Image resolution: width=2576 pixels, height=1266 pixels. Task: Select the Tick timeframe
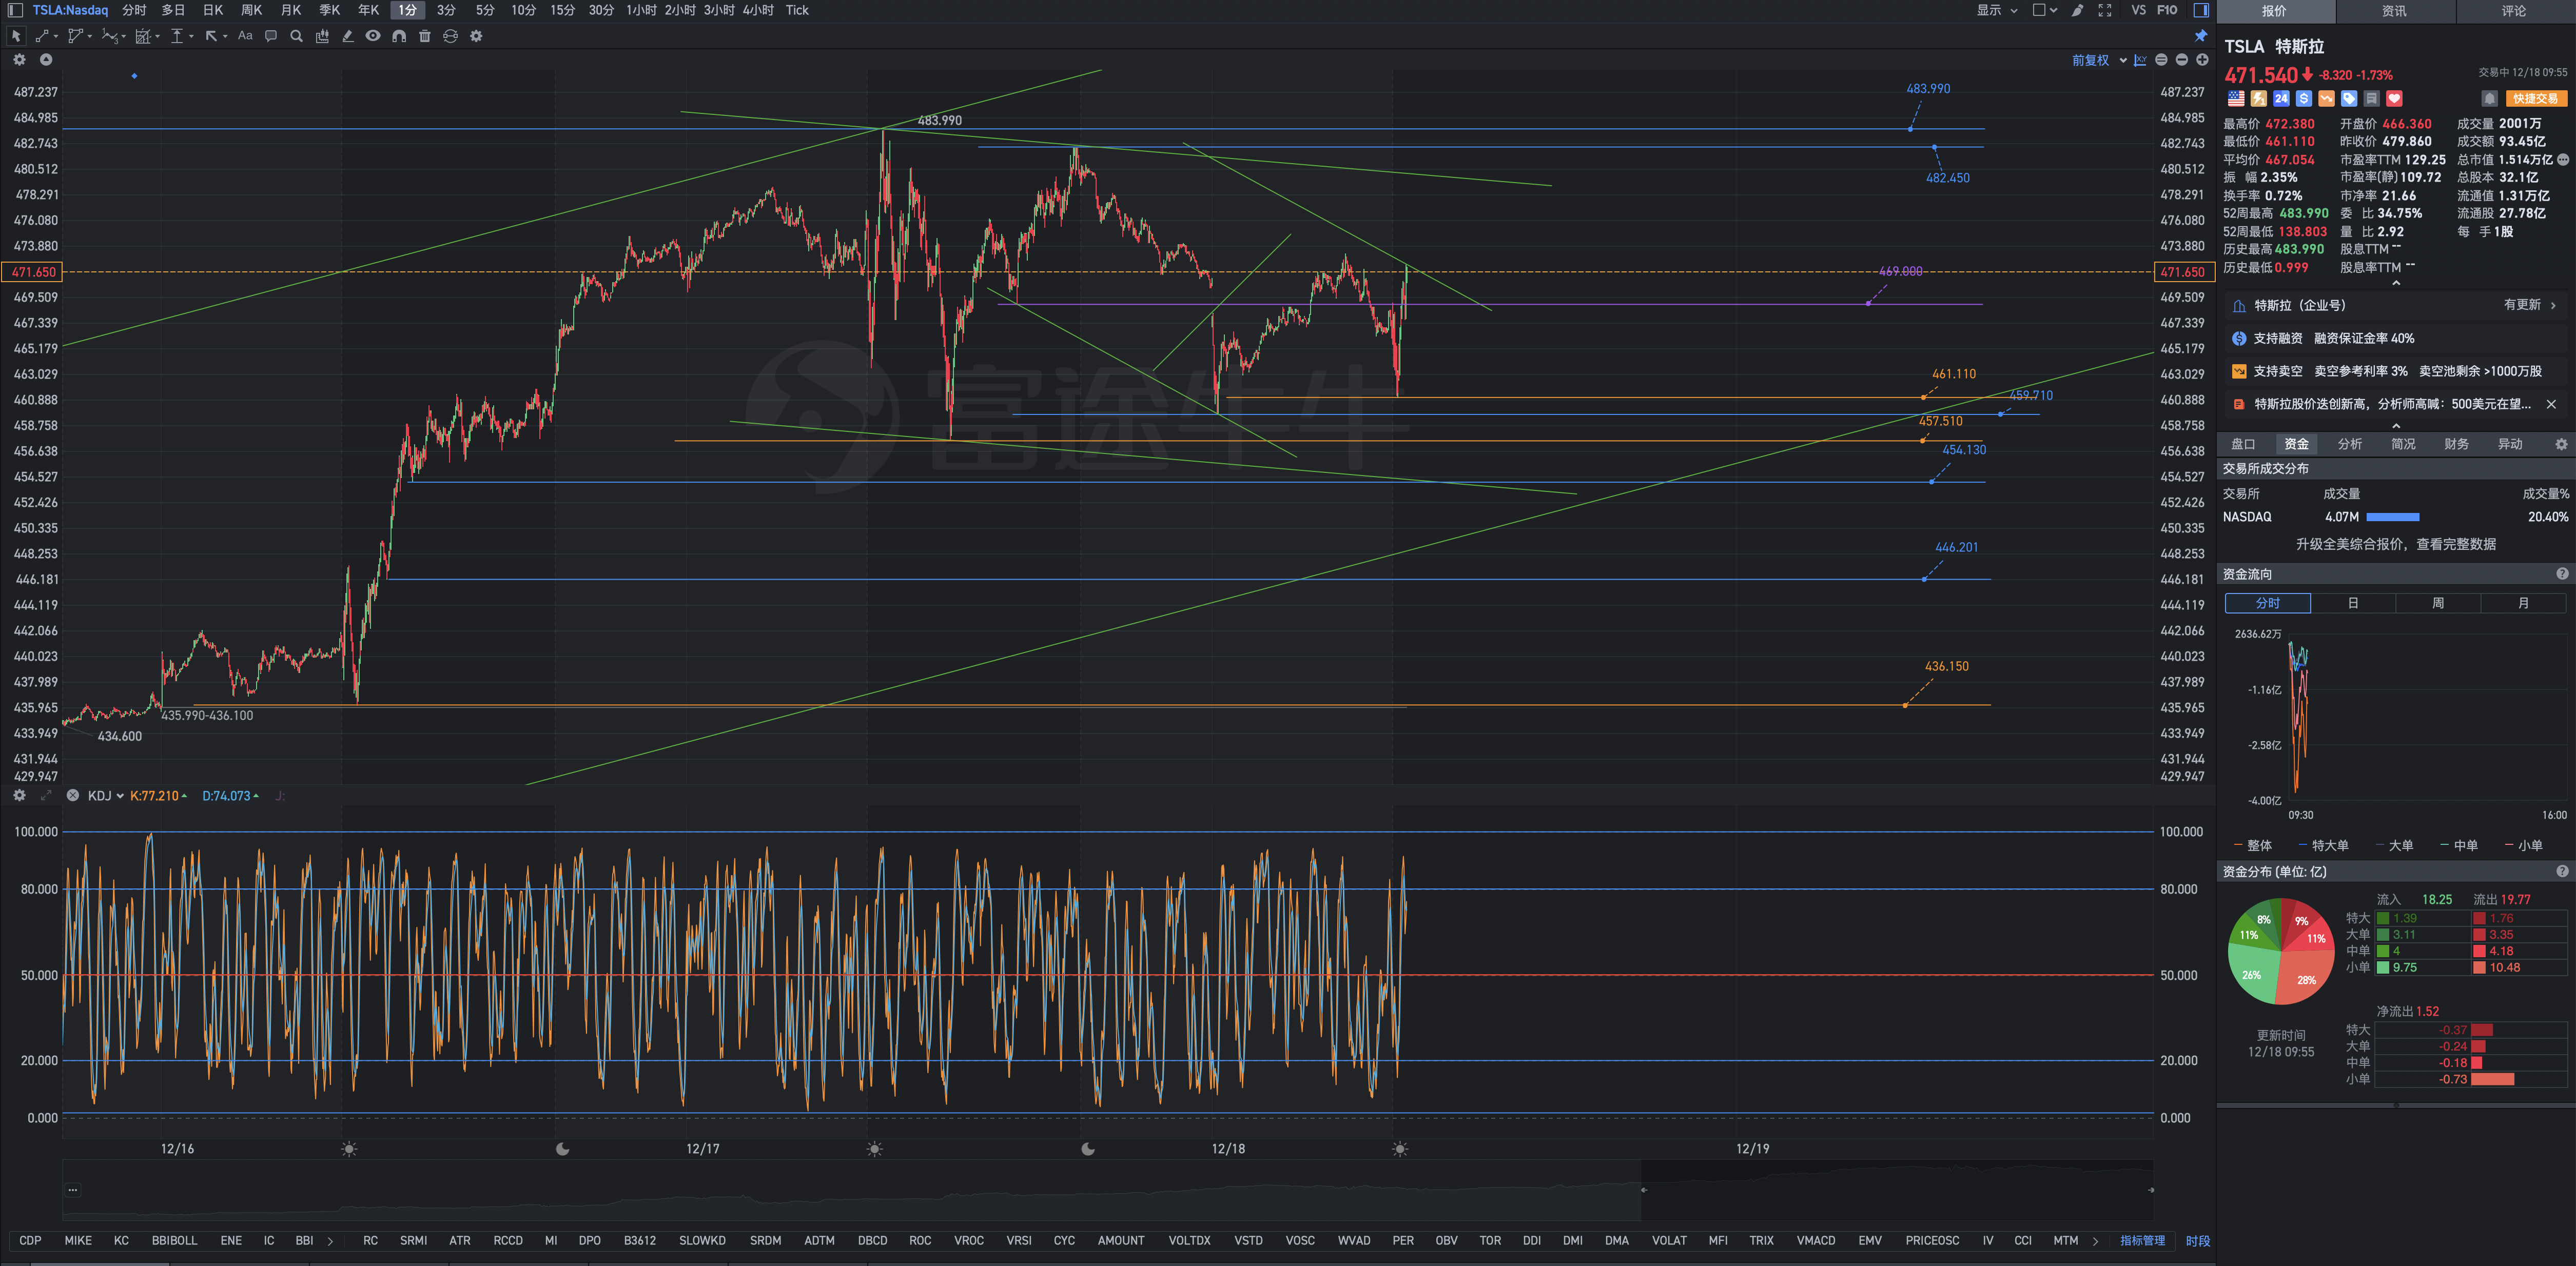coord(797,10)
